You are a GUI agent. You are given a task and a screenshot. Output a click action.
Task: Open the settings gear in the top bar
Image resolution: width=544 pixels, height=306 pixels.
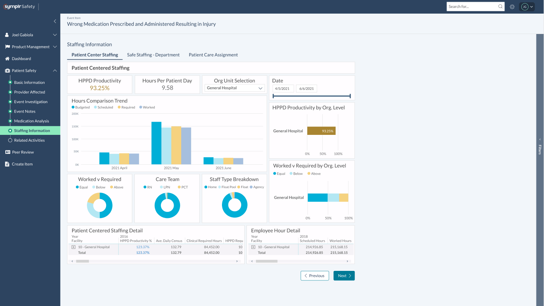[512, 6]
